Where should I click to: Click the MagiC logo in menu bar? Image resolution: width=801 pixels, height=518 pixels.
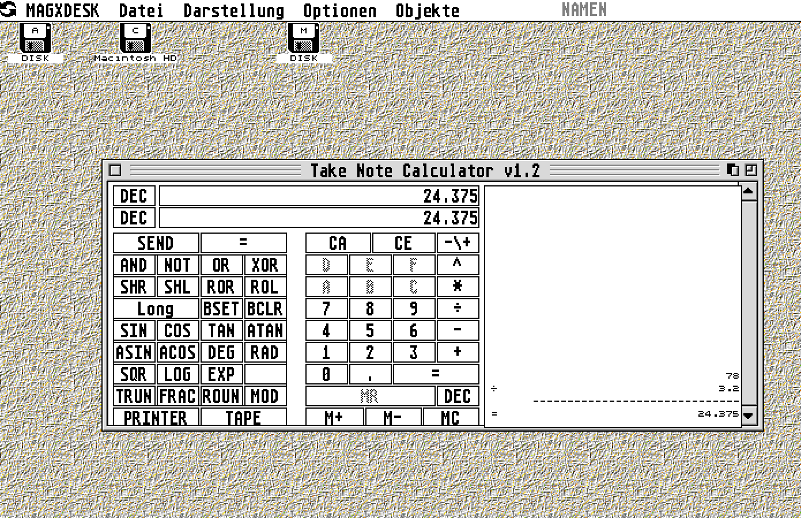point(9,10)
